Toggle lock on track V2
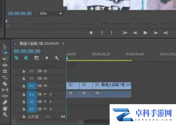This screenshot has width=176, height=125. tap(24, 78)
